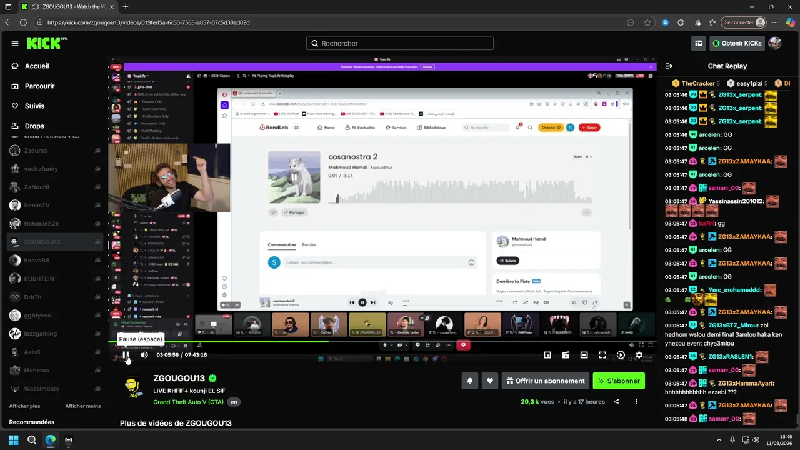Open the playback speed control

click(621, 355)
